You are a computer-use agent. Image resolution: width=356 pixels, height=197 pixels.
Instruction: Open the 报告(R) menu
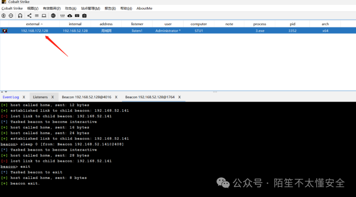click(x=110, y=8)
